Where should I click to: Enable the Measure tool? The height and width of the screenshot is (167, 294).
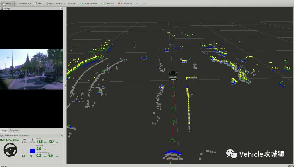pos(70,3)
